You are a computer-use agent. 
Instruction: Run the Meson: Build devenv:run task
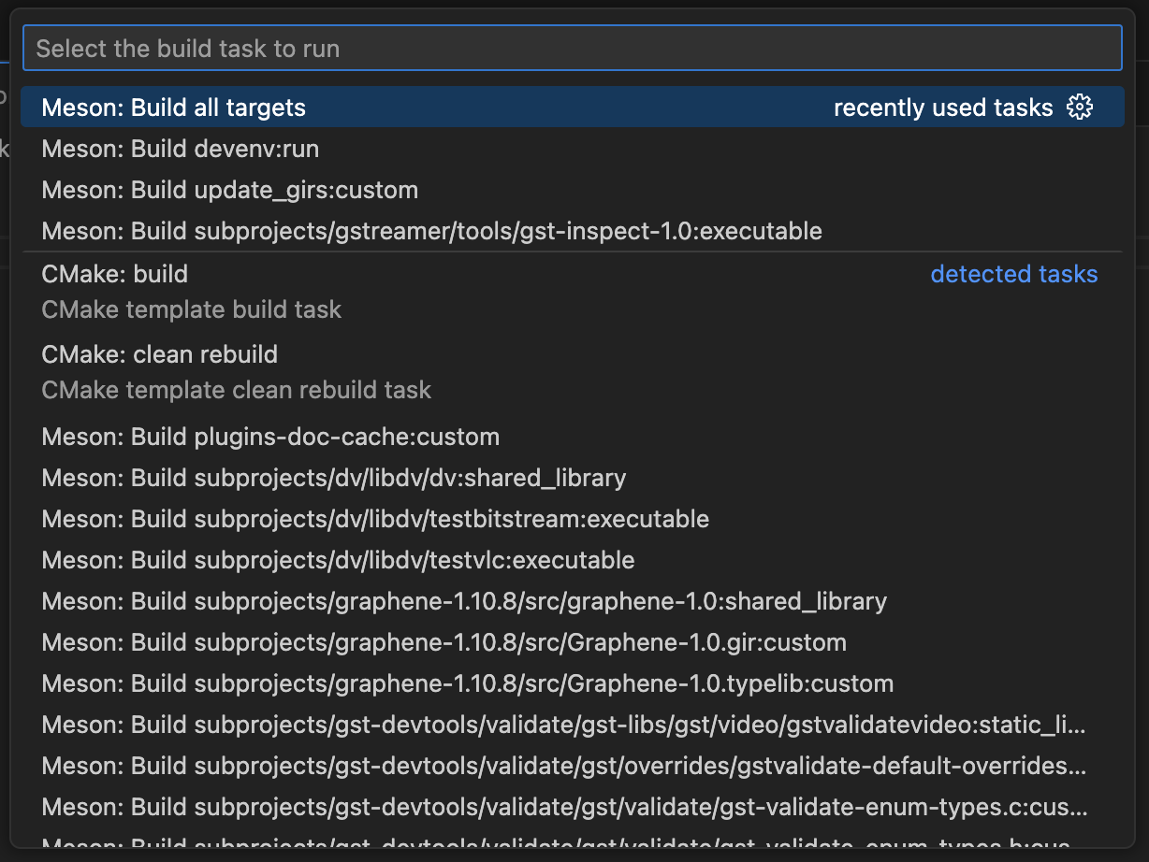click(181, 149)
